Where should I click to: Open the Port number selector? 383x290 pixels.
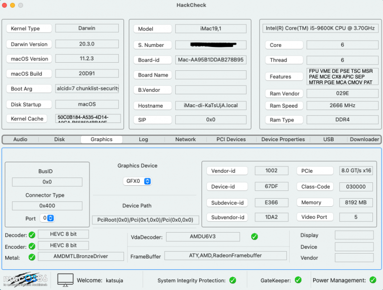tap(47, 218)
